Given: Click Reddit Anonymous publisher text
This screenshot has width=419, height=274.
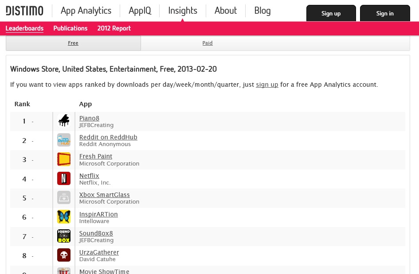Looking at the screenshot, I should point(105,144).
